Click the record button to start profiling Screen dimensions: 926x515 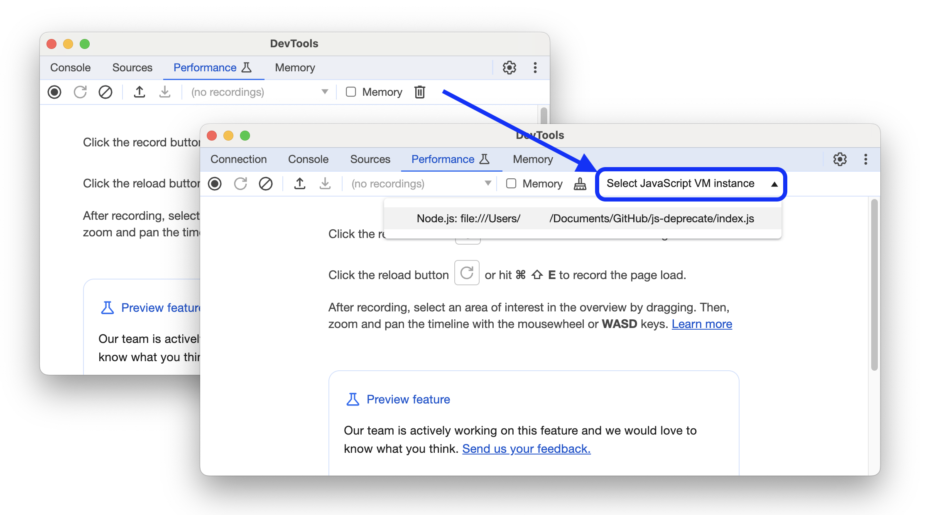coord(217,183)
